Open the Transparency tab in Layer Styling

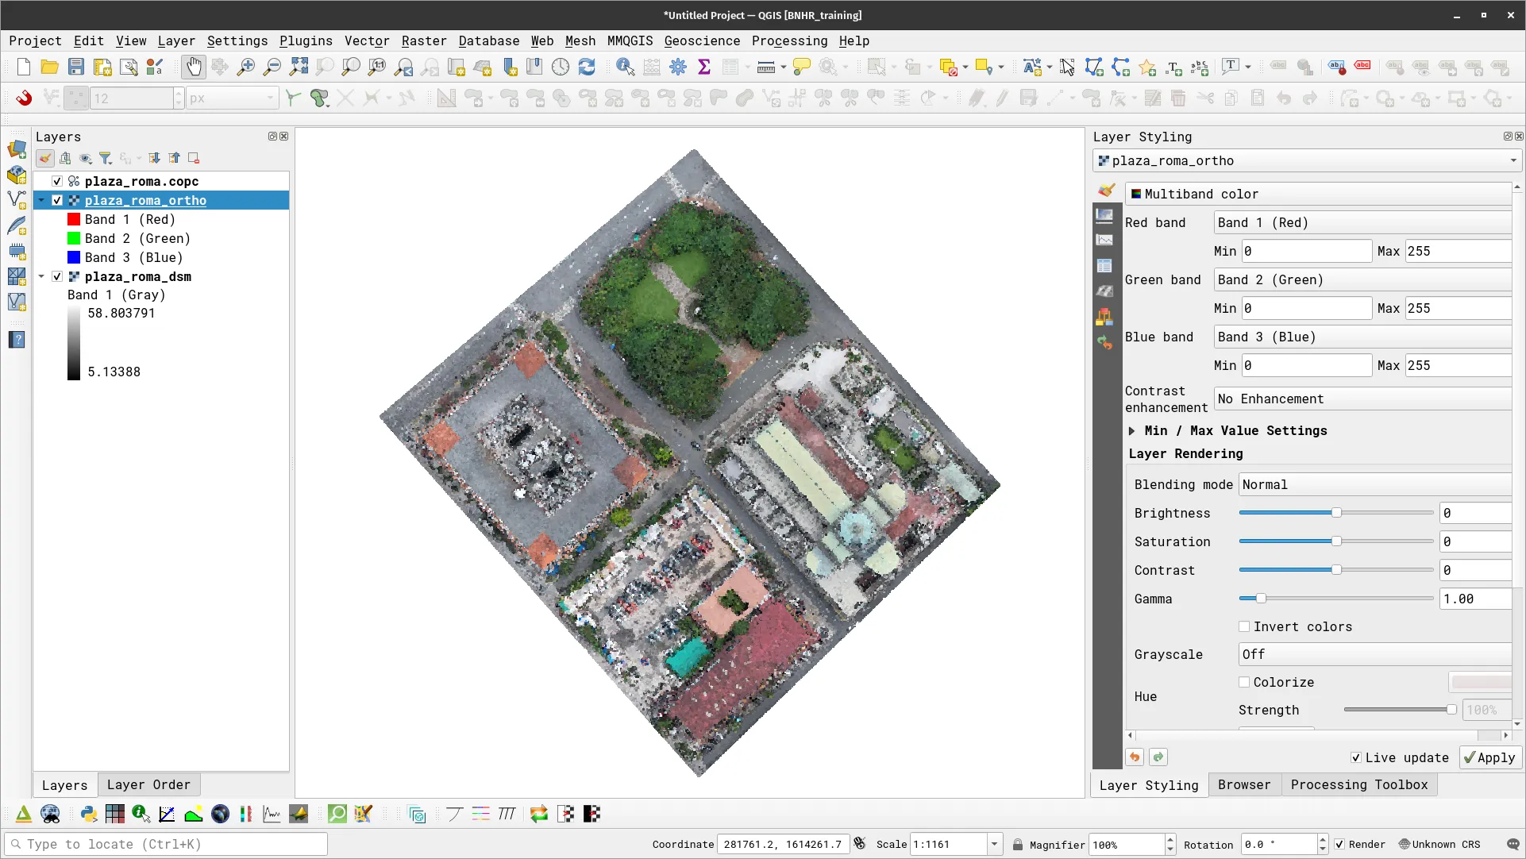click(x=1104, y=215)
